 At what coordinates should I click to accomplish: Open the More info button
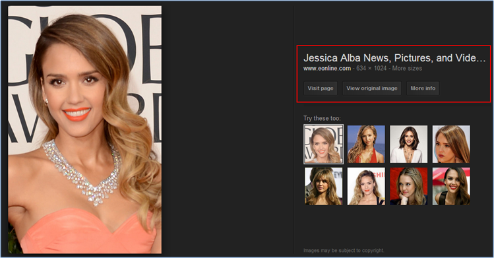coord(423,88)
